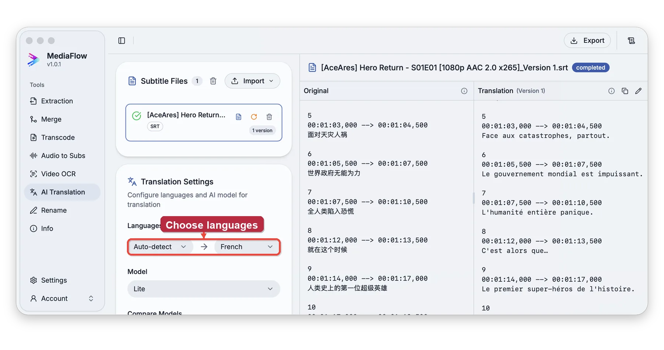
Task: Click the Merge branch icon
Action: (x=34, y=119)
